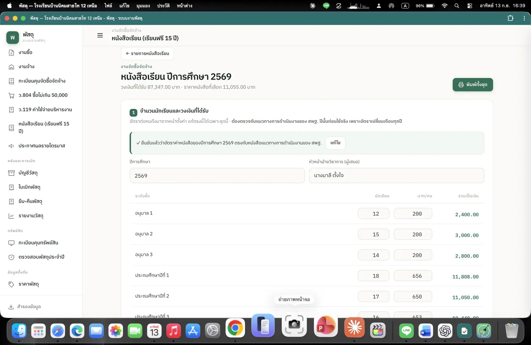The height and width of the screenshot is (345, 531).
Task: Open Control Center in the menu bar
Action: click(470, 6)
